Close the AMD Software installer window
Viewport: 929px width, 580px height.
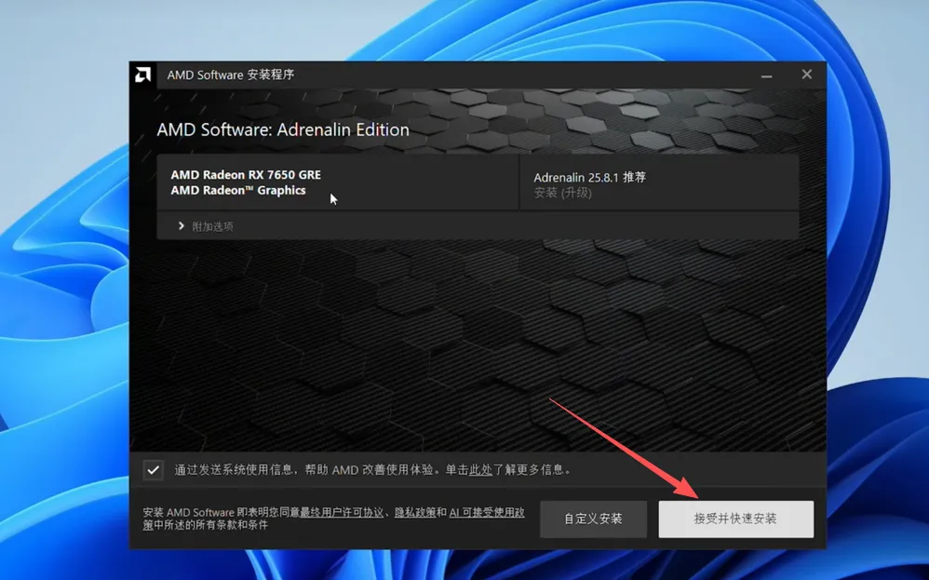click(x=806, y=74)
